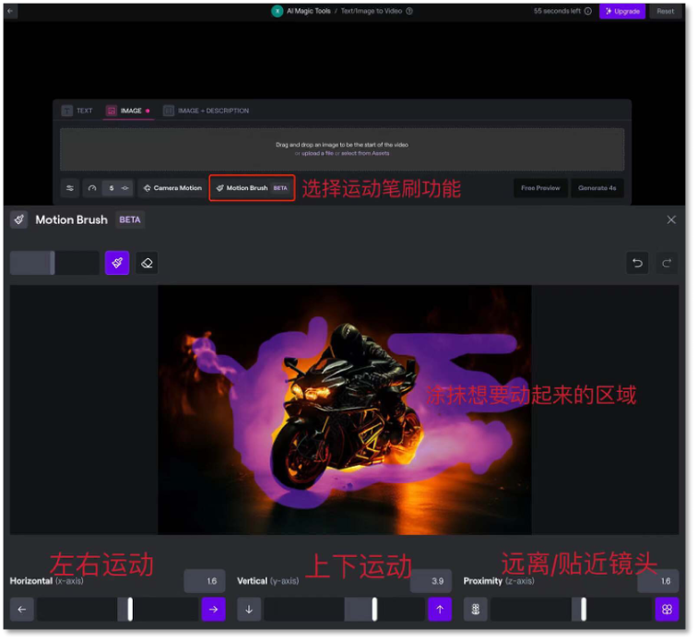Click the Reset button
Screen dimensions: 697x641
[666, 11]
